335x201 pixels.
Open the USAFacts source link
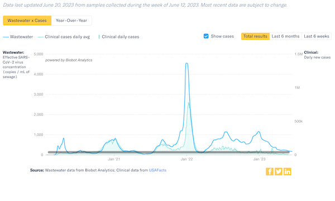click(x=157, y=170)
